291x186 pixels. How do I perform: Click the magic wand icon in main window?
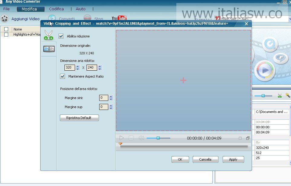288,95
